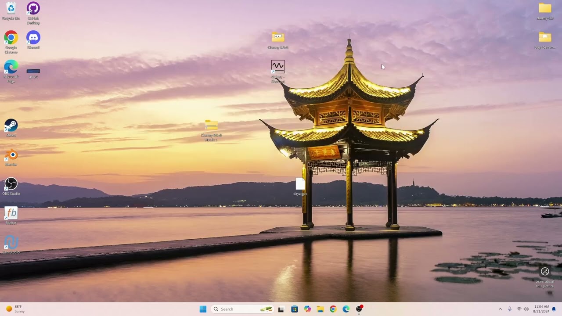
Task: Open the notifications bell
Action: [x=554, y=309]
